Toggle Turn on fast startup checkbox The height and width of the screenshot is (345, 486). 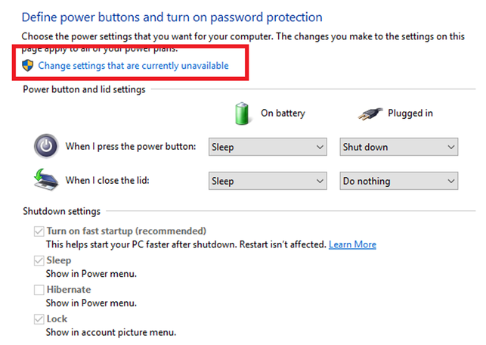click(39, 232)
